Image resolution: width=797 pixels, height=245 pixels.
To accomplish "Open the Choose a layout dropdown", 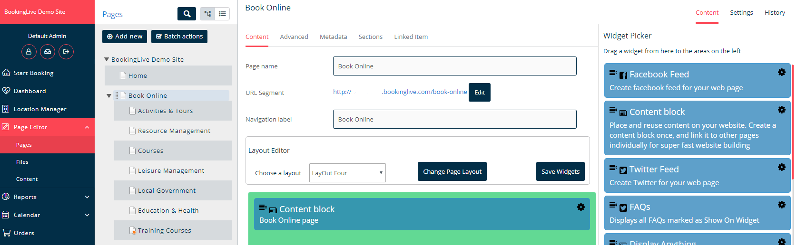I will [347, 173].
